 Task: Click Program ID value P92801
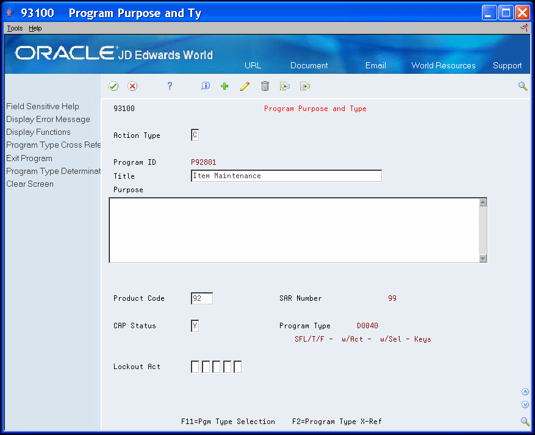[203, 162]
